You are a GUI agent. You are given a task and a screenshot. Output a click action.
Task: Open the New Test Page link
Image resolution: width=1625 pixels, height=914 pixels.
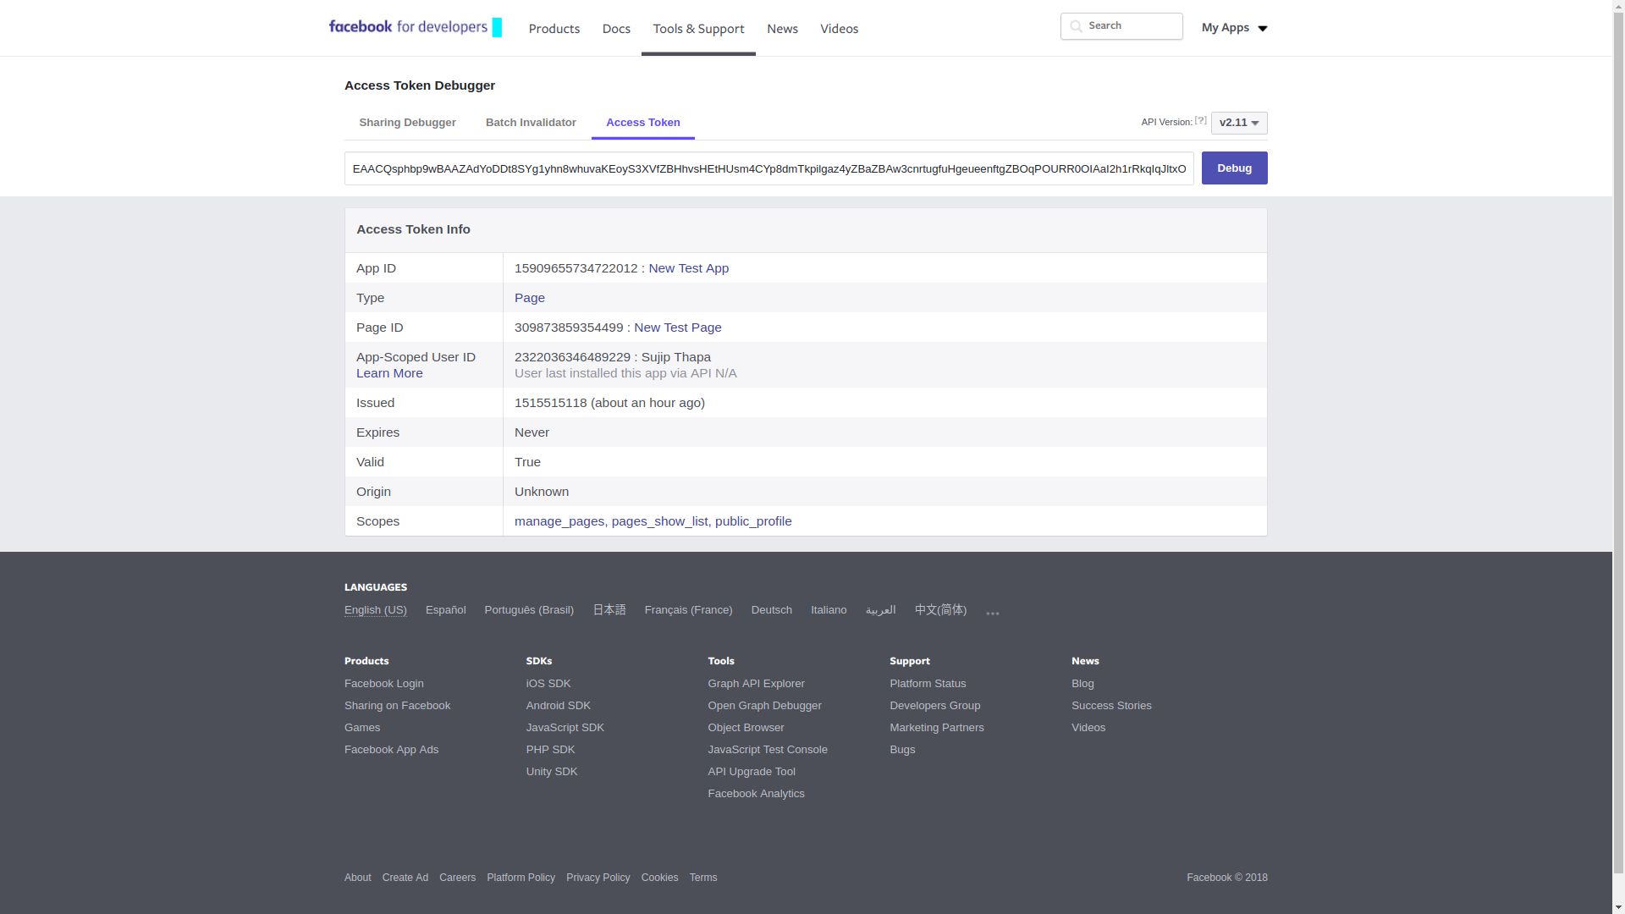(678, 328)
